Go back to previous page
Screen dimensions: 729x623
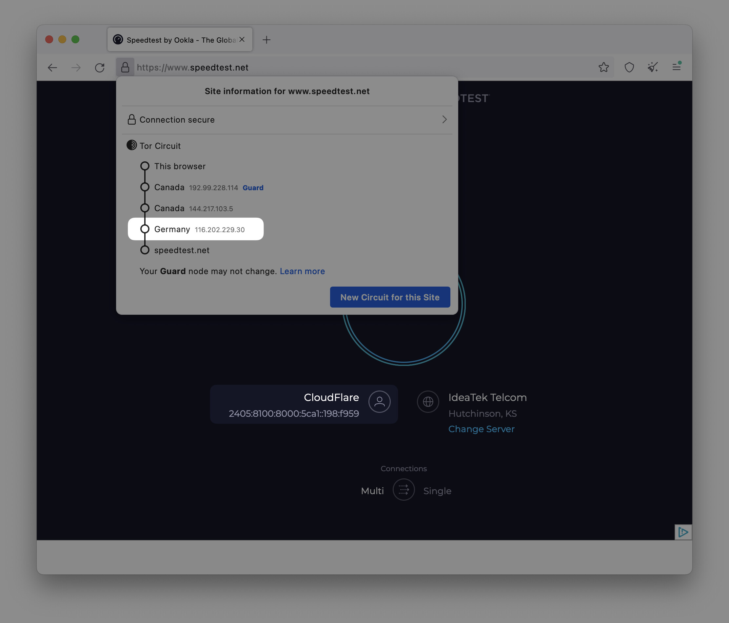coord(52,68)
